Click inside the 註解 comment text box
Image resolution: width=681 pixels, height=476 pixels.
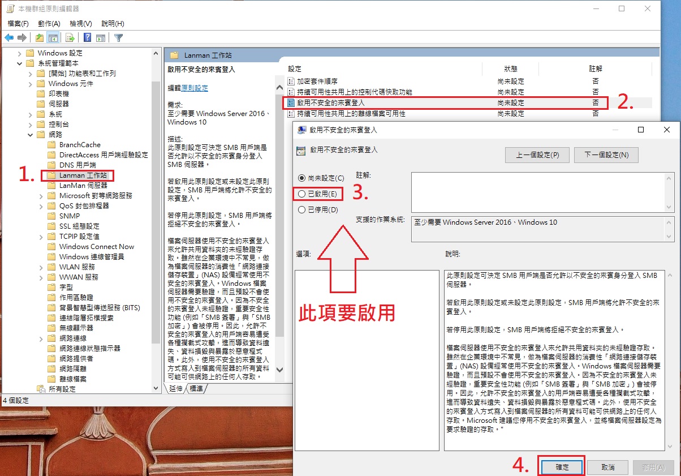pyautogui.click(x=538, y=192)
